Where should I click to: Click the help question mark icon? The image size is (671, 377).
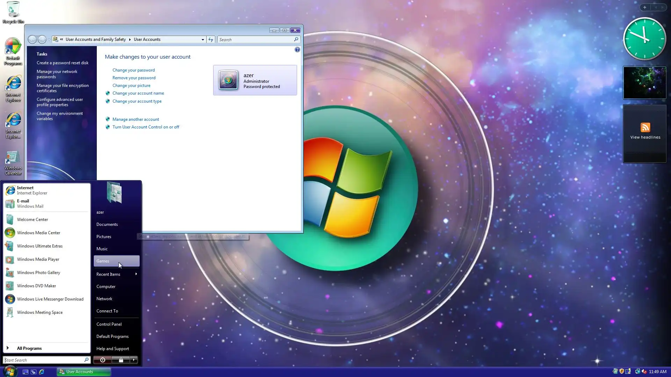297,50
